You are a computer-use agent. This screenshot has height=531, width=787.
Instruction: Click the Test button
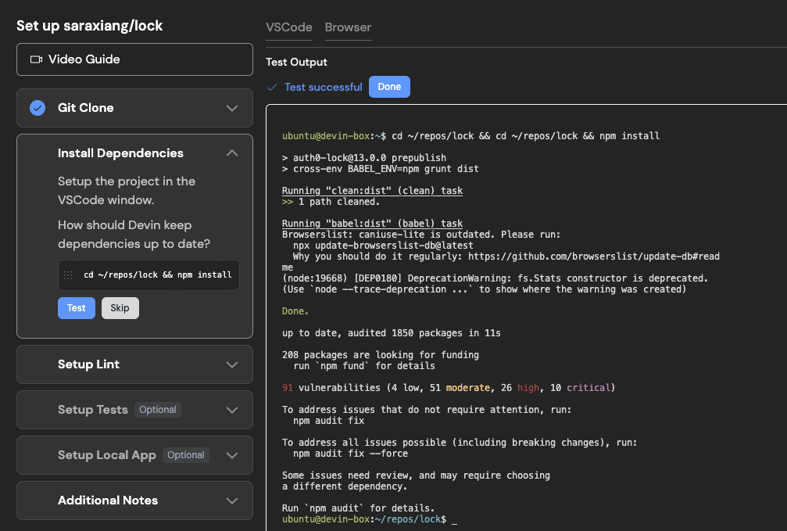(x=77, y=308)
